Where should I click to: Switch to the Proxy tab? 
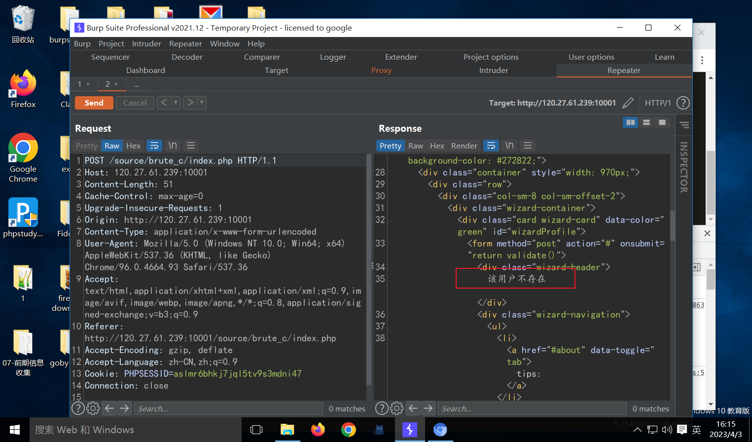381,71
